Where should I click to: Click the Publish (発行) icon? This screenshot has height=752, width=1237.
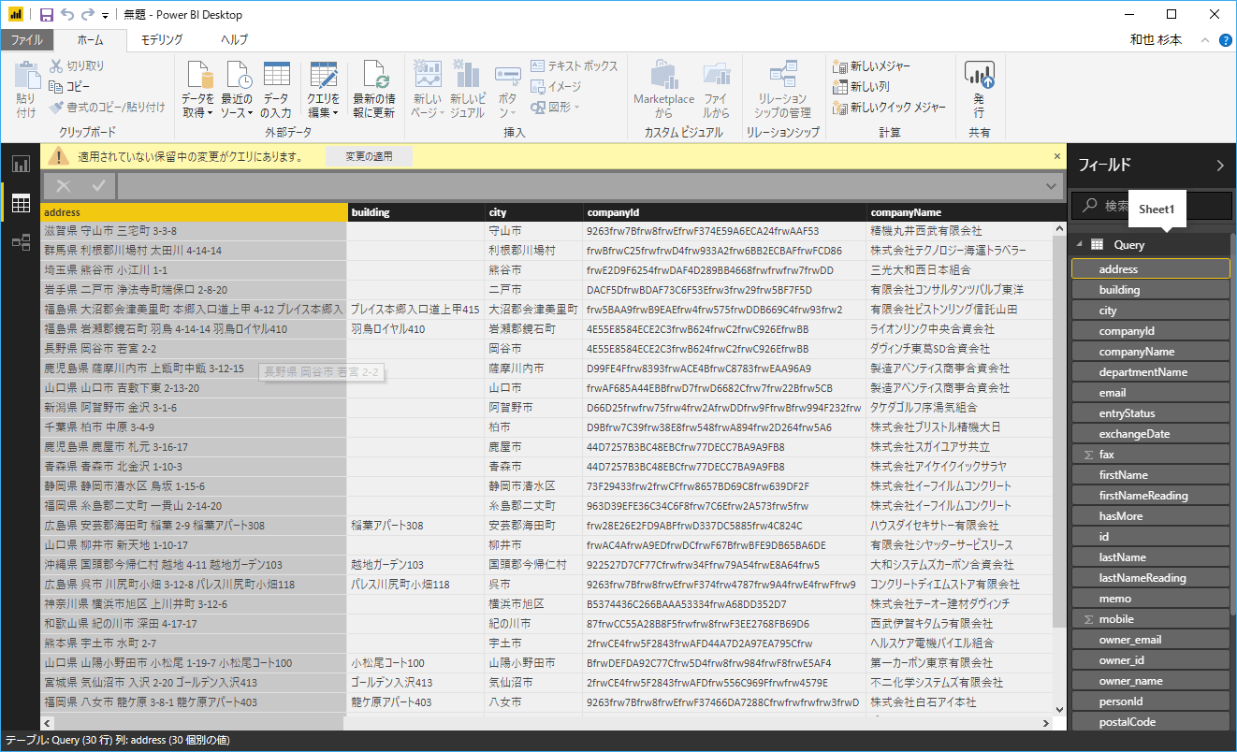[x=979, y=90]
